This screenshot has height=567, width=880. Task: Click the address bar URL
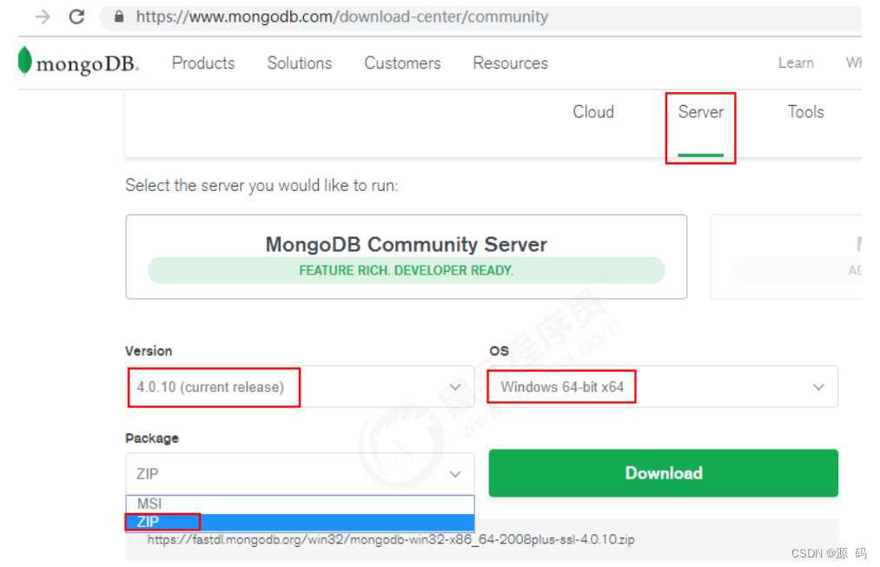tap(341, 16)
